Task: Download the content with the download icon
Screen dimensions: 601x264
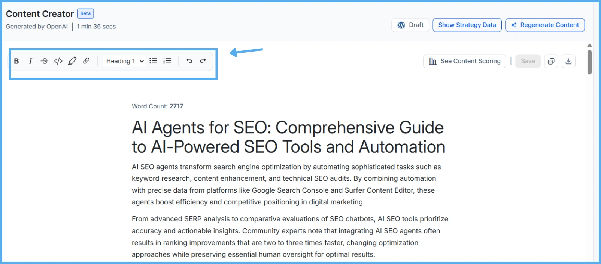Action: click(x=568, y=61)
